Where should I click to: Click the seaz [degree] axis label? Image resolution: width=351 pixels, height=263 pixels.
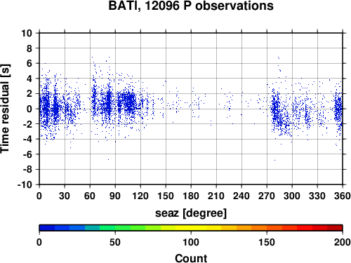tap(191, 213)
